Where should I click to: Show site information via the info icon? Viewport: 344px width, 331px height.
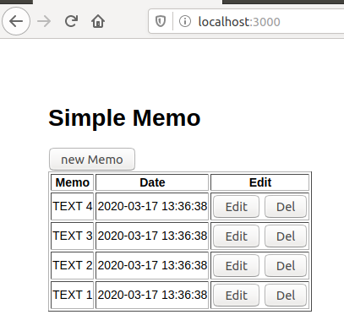(185, 21)
